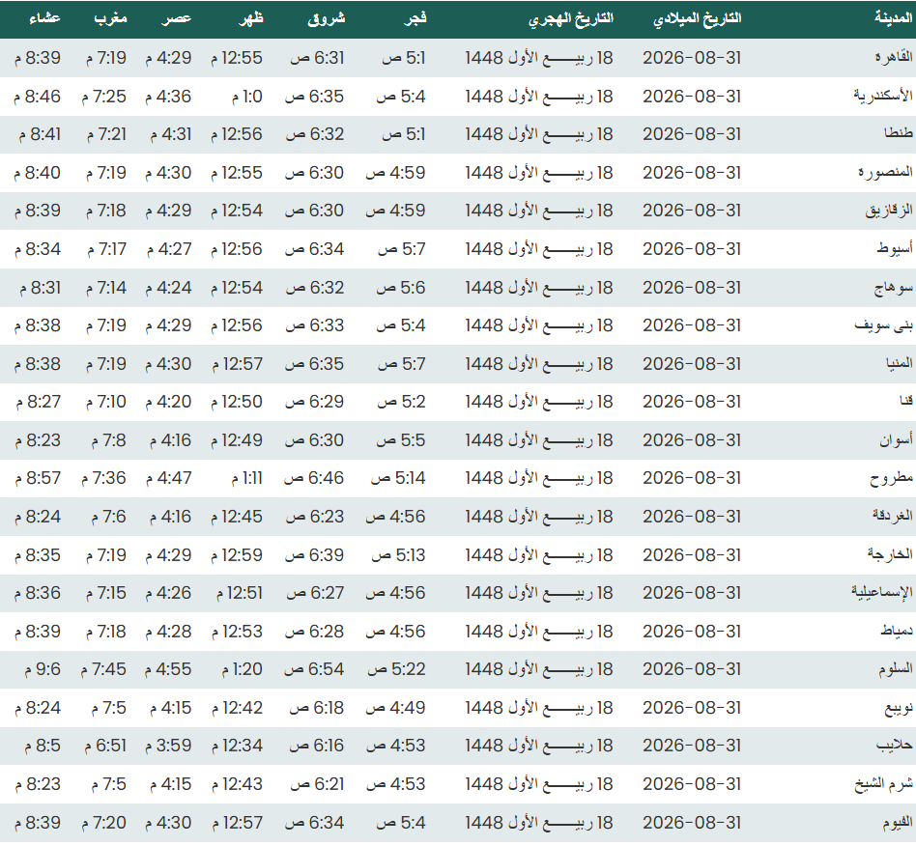The height and width of the screenshot is (846, 916).
Task: Click Tanta's Maghrib time 7:21 م
Action: click(106, 134)
